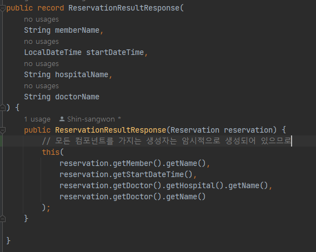
Task: Click 'getStartDateTime()' method call
Action: [153, 174]
